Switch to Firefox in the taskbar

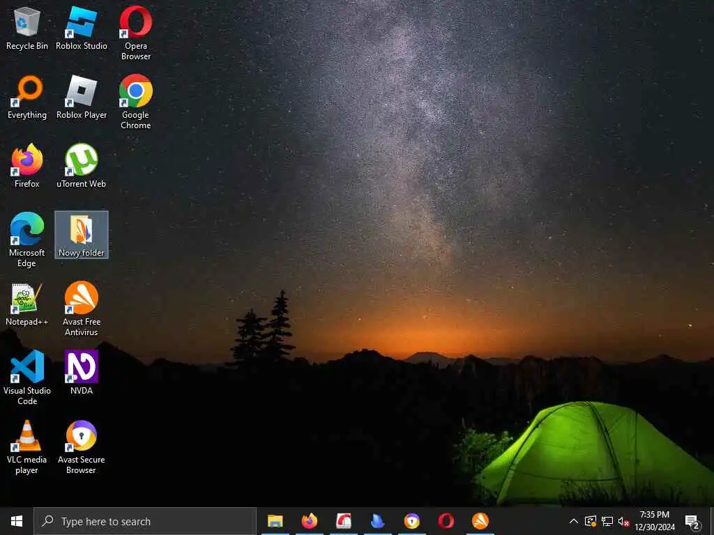pos(309,521)
